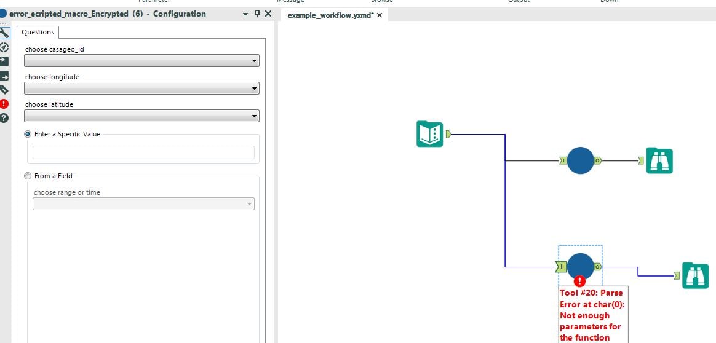This screenshot has width=716, height=343.
Task: Click the 'choose casageo_id' label
Action: [x=54, y=49]
